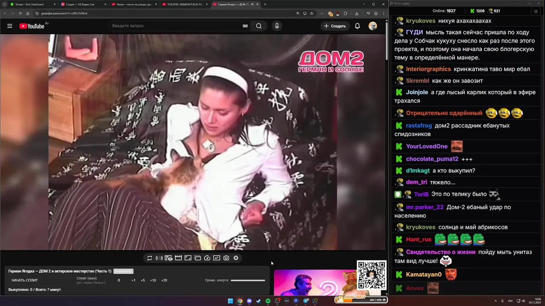The image size is (545, 306).
Task: Add +1 minute to split
Action: pyautogui.click(x=133, y=280)
